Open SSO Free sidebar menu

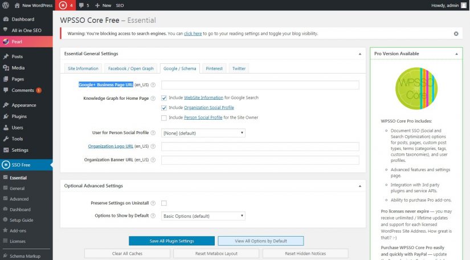point(26,165)
